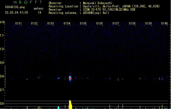
Task: Click the Receiving antenna label
Action: [63, 13]
